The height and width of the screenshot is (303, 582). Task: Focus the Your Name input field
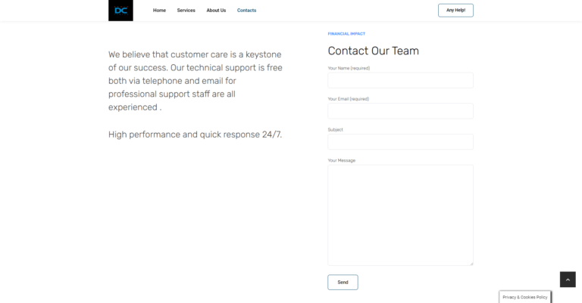[x=400, y=80]
